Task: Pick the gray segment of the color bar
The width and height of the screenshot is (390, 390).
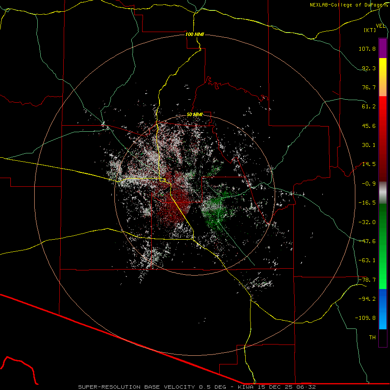Action: 383,193
